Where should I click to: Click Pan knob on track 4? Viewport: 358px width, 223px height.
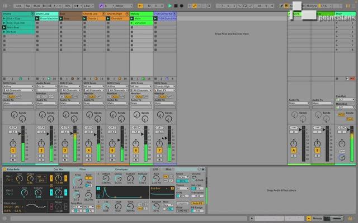click(x=88, y=143)
